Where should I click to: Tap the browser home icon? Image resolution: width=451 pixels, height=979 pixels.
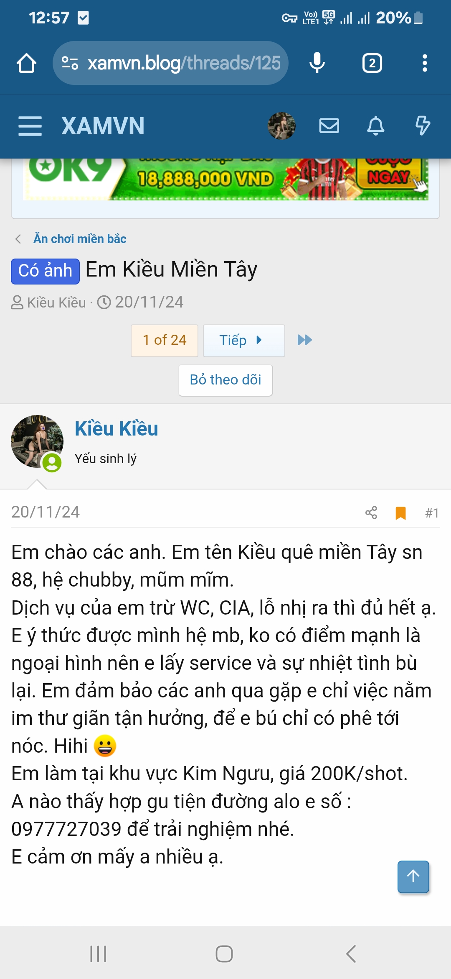click(x=26, y=63)
